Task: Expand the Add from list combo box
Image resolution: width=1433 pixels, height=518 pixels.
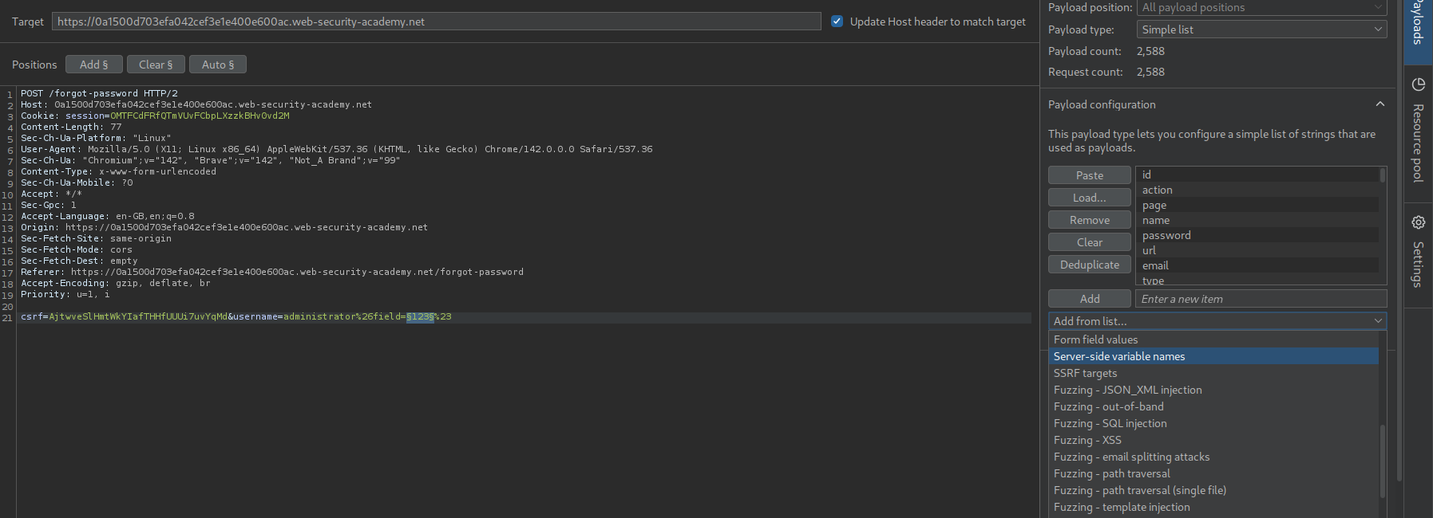Action: coord(1217,321)
